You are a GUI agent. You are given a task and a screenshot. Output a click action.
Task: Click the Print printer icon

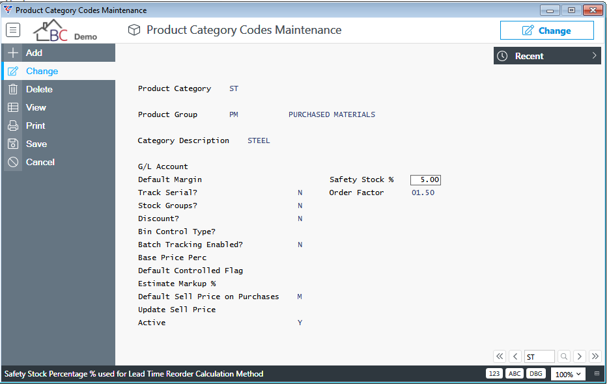pos(13,126)
